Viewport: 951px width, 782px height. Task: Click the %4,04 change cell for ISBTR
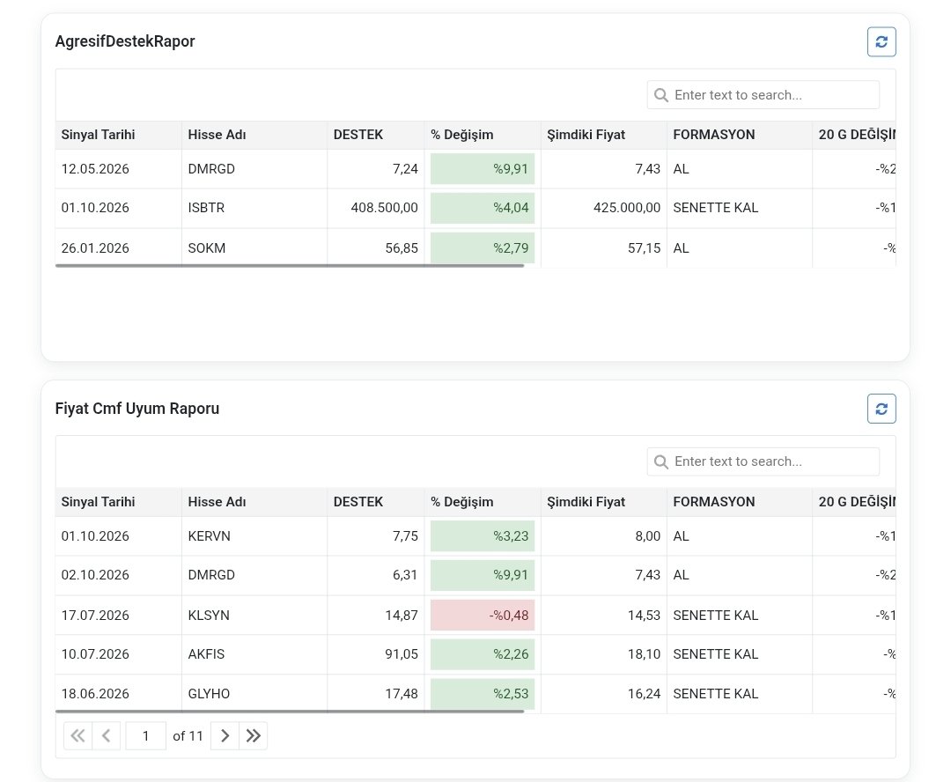[483, 208]
